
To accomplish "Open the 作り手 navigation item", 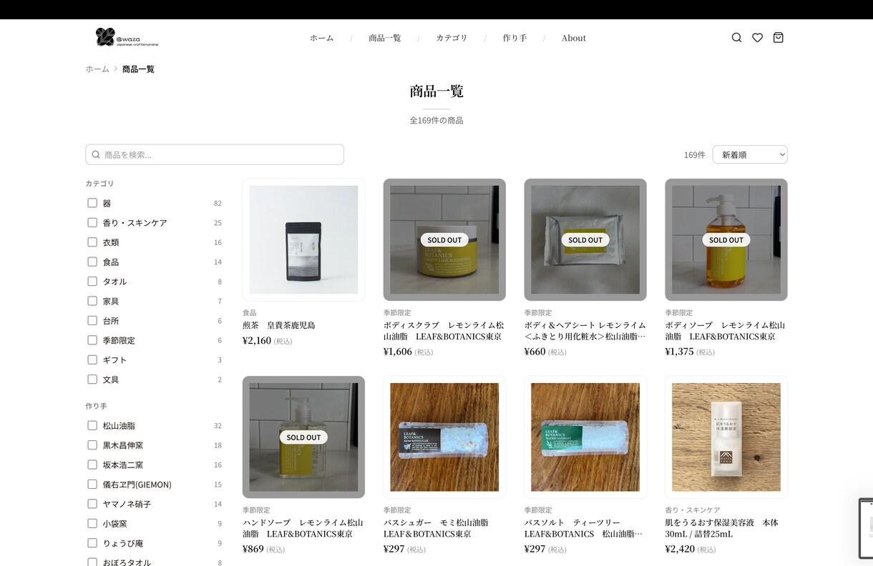I will [514, 38].
